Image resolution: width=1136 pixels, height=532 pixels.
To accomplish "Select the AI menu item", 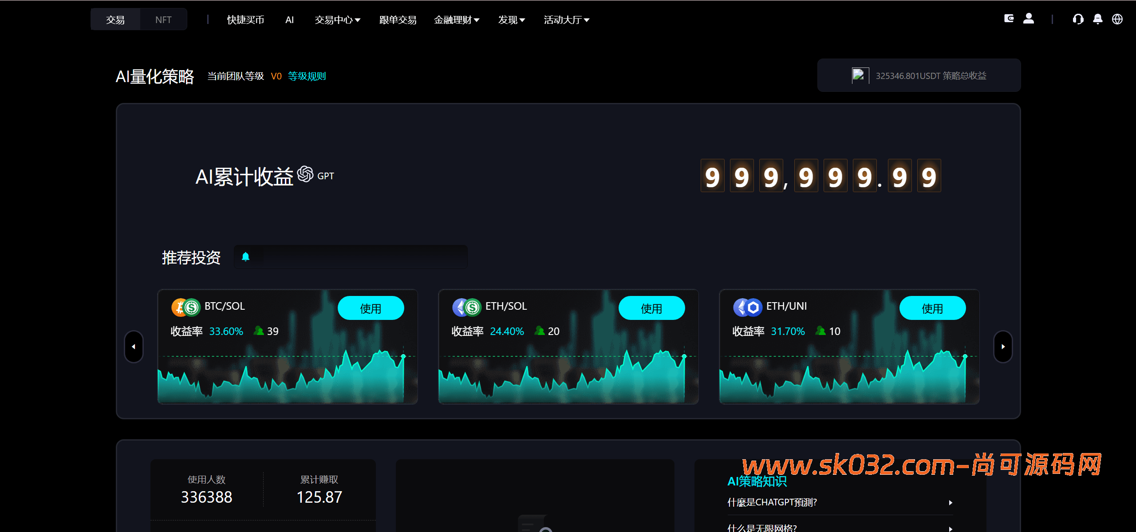I will pos(290,20).
